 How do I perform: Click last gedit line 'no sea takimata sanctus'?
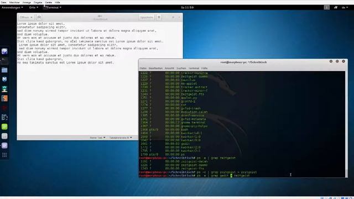[x=66, y=62]
